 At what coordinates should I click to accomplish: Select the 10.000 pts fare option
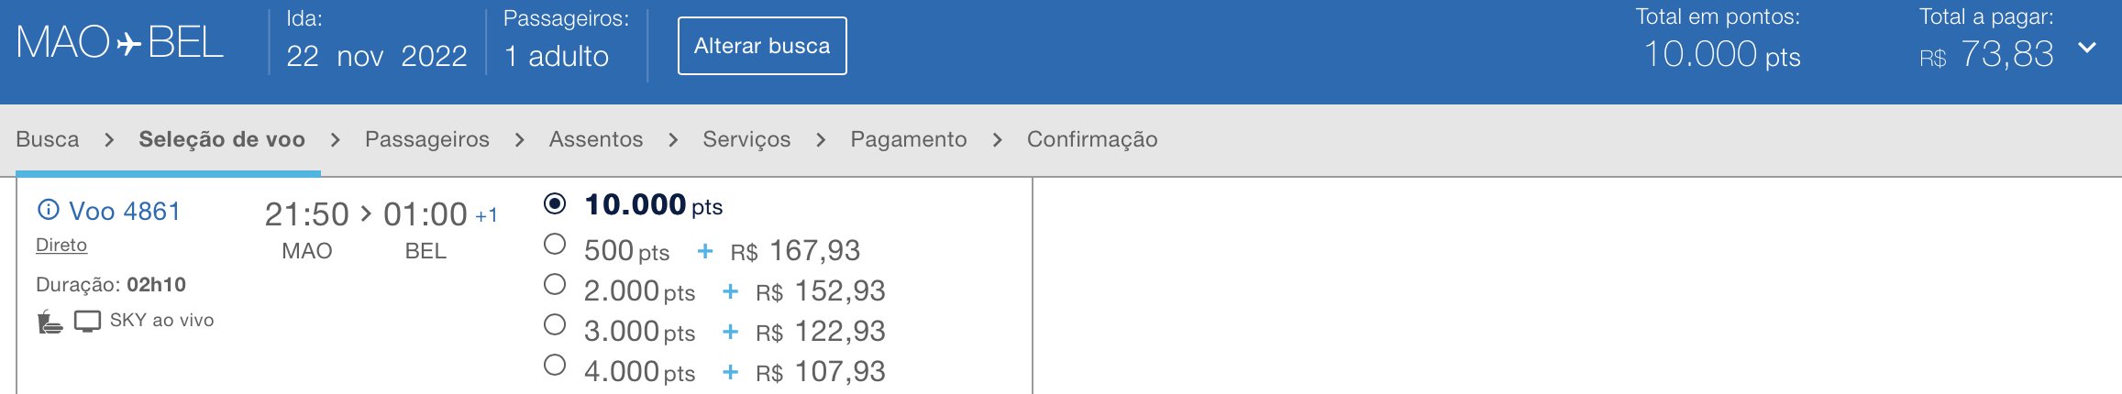(x=555, y=203)
